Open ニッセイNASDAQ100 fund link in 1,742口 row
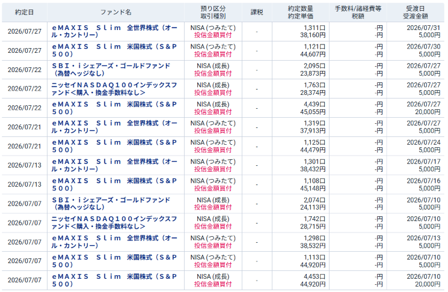This screenshot has height=292, width=448. (x=114, y=223)
